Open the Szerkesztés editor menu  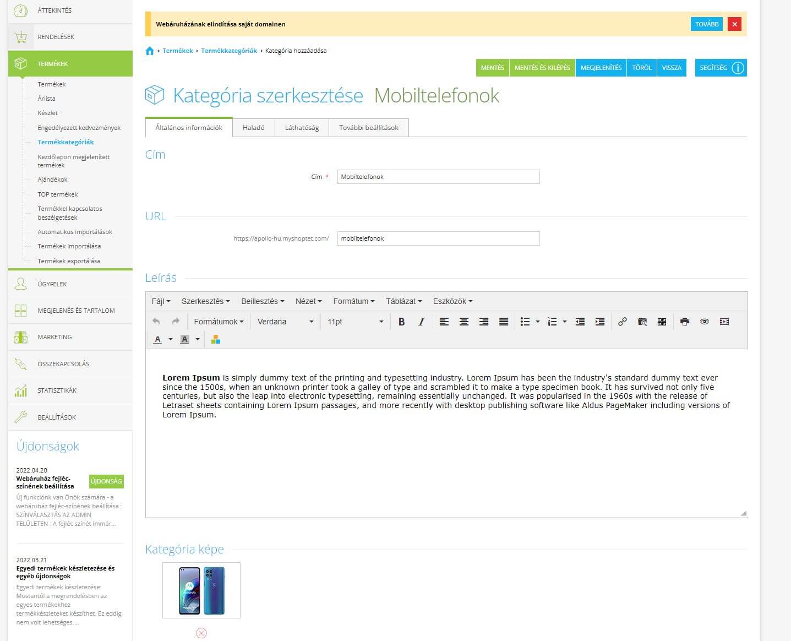206,301
